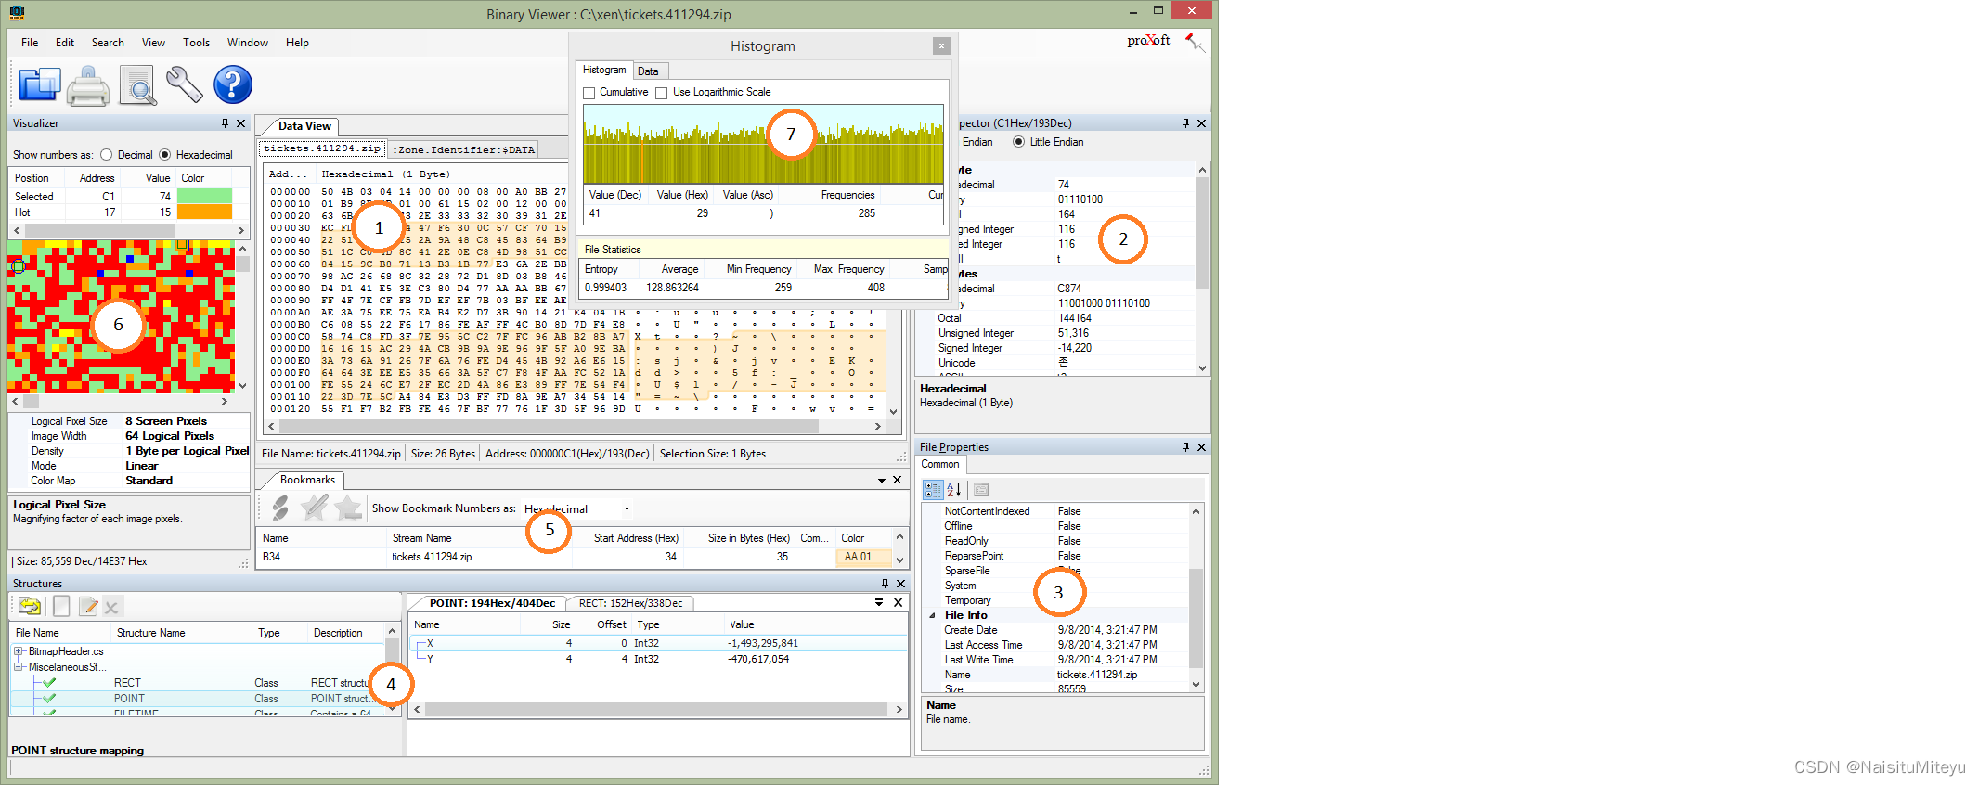
Task: Open the Edit menu
Action: (x=65, y=43)
